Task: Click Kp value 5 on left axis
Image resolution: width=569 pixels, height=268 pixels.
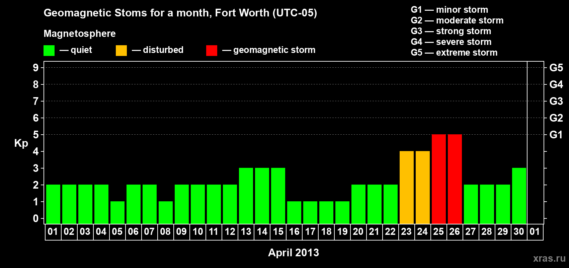Action: (35, 135)
